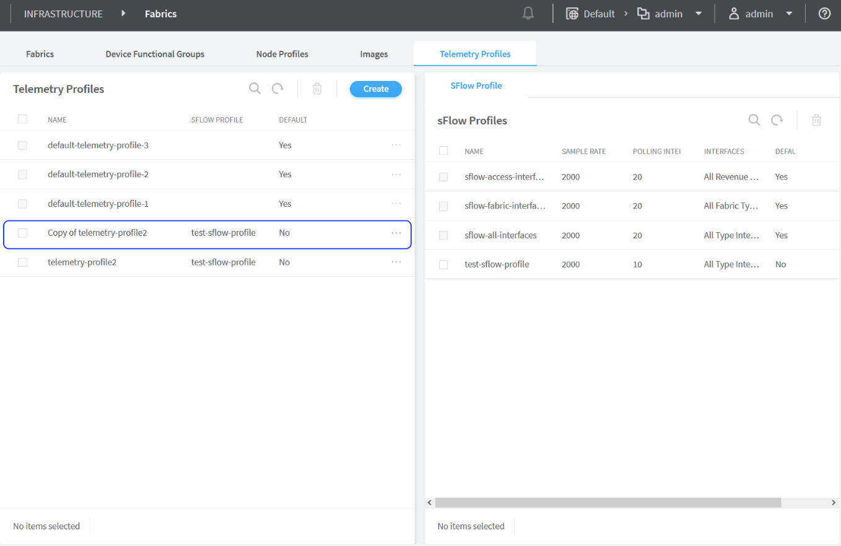
Task: Check the Copy of telemetry-profile2 checkbox
Action: (23, 233)
